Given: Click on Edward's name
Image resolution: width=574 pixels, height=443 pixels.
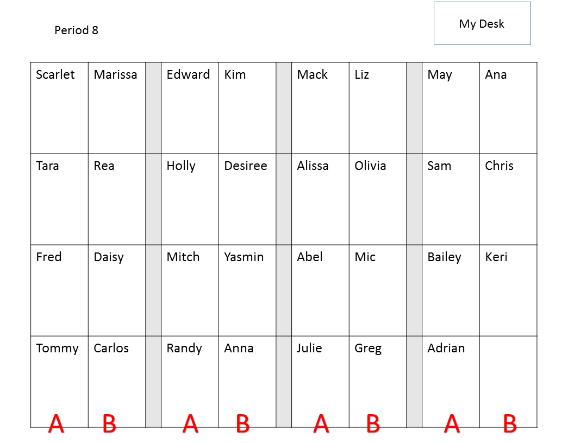Looking at the screenshot, I should 188,74.
